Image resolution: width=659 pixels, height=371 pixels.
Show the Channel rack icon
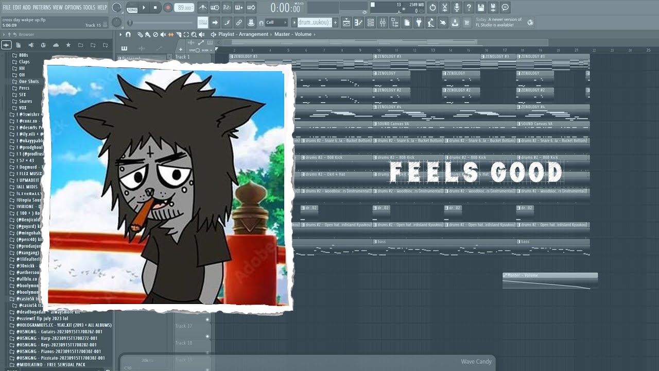point(370,23)
